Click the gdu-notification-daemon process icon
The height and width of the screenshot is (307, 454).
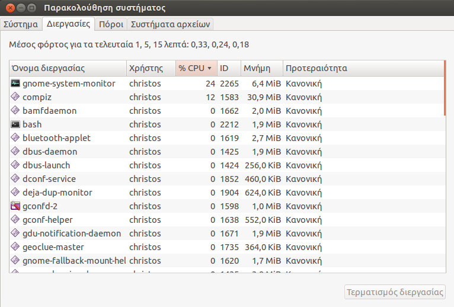point(15,233)
